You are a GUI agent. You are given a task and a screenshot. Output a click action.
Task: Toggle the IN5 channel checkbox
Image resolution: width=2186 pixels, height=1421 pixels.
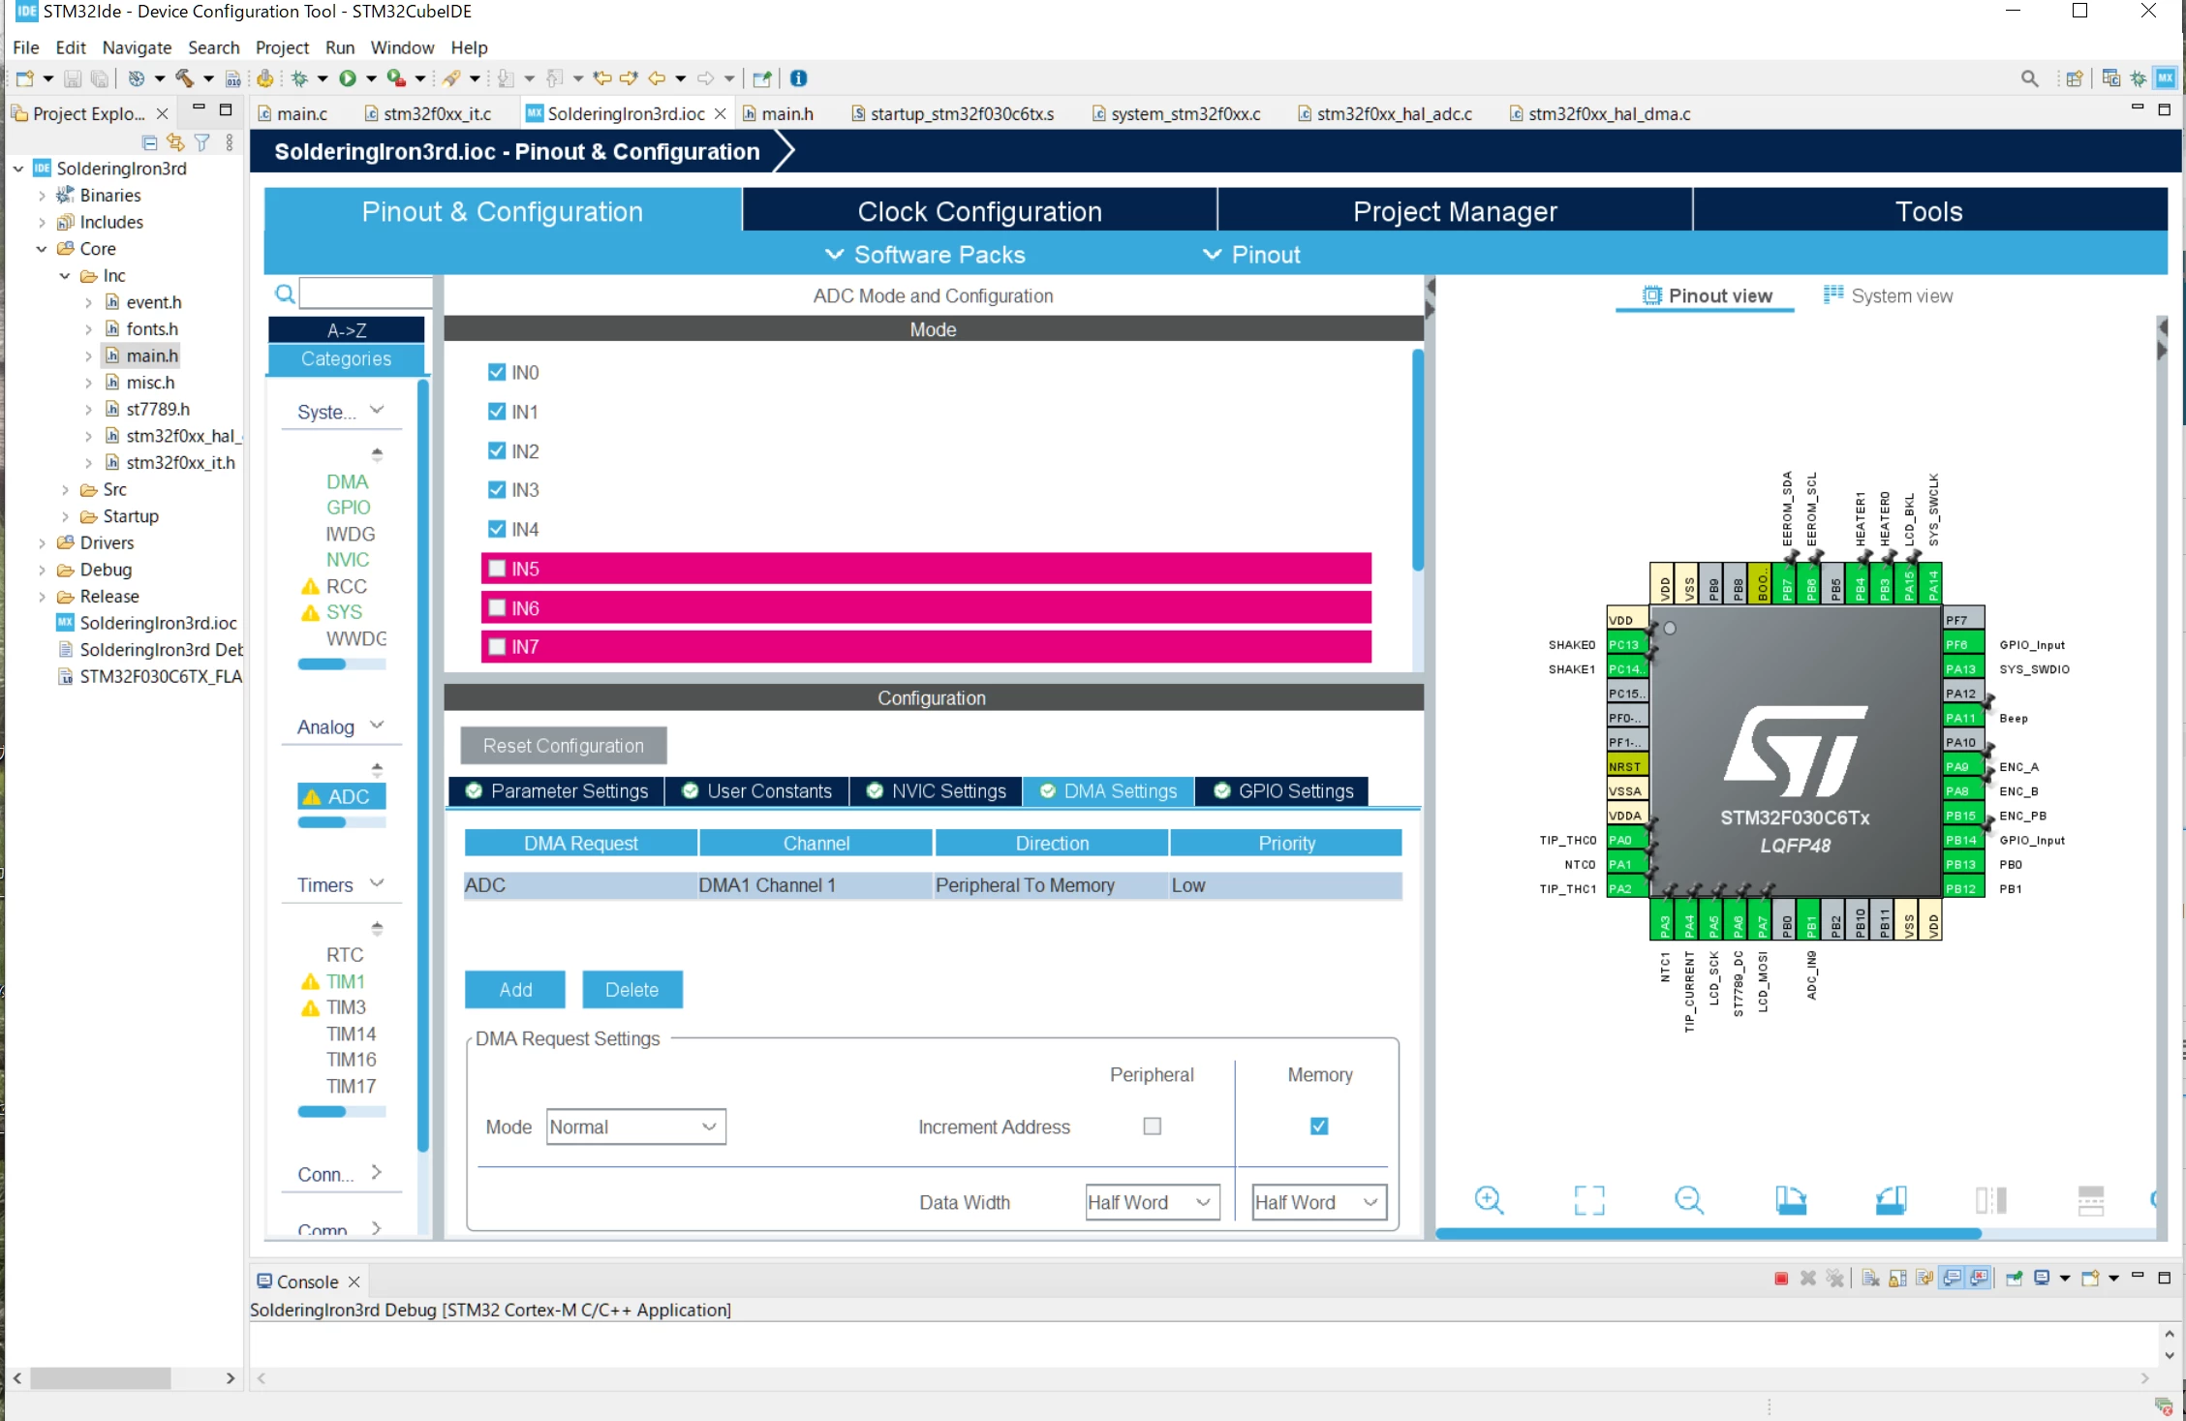pos(497,569)
